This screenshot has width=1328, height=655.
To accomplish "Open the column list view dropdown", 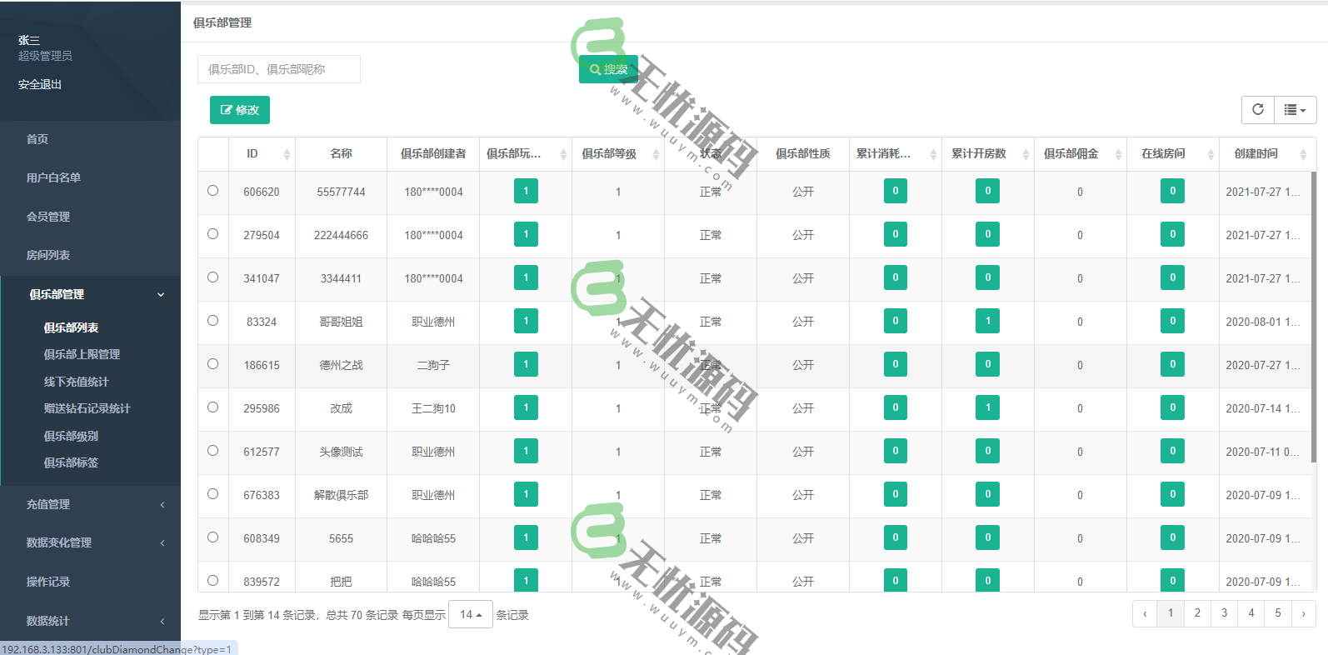I will click(1295, 109).
